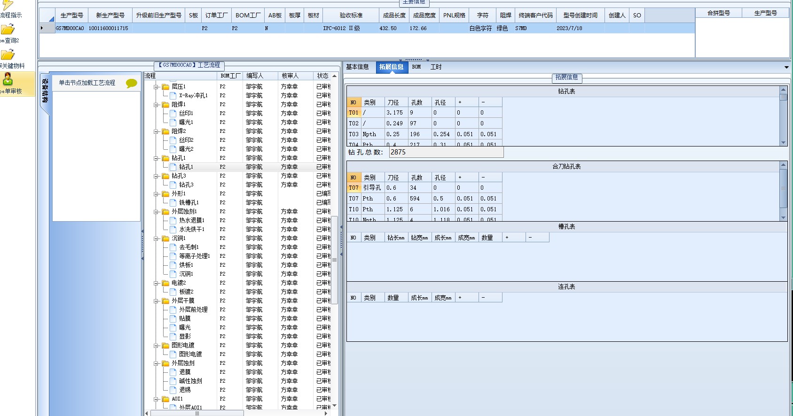The image size is (793, 416).
Task: Select the 引导孔 row in 合刀钻孔表
Action: pos(424,188)
